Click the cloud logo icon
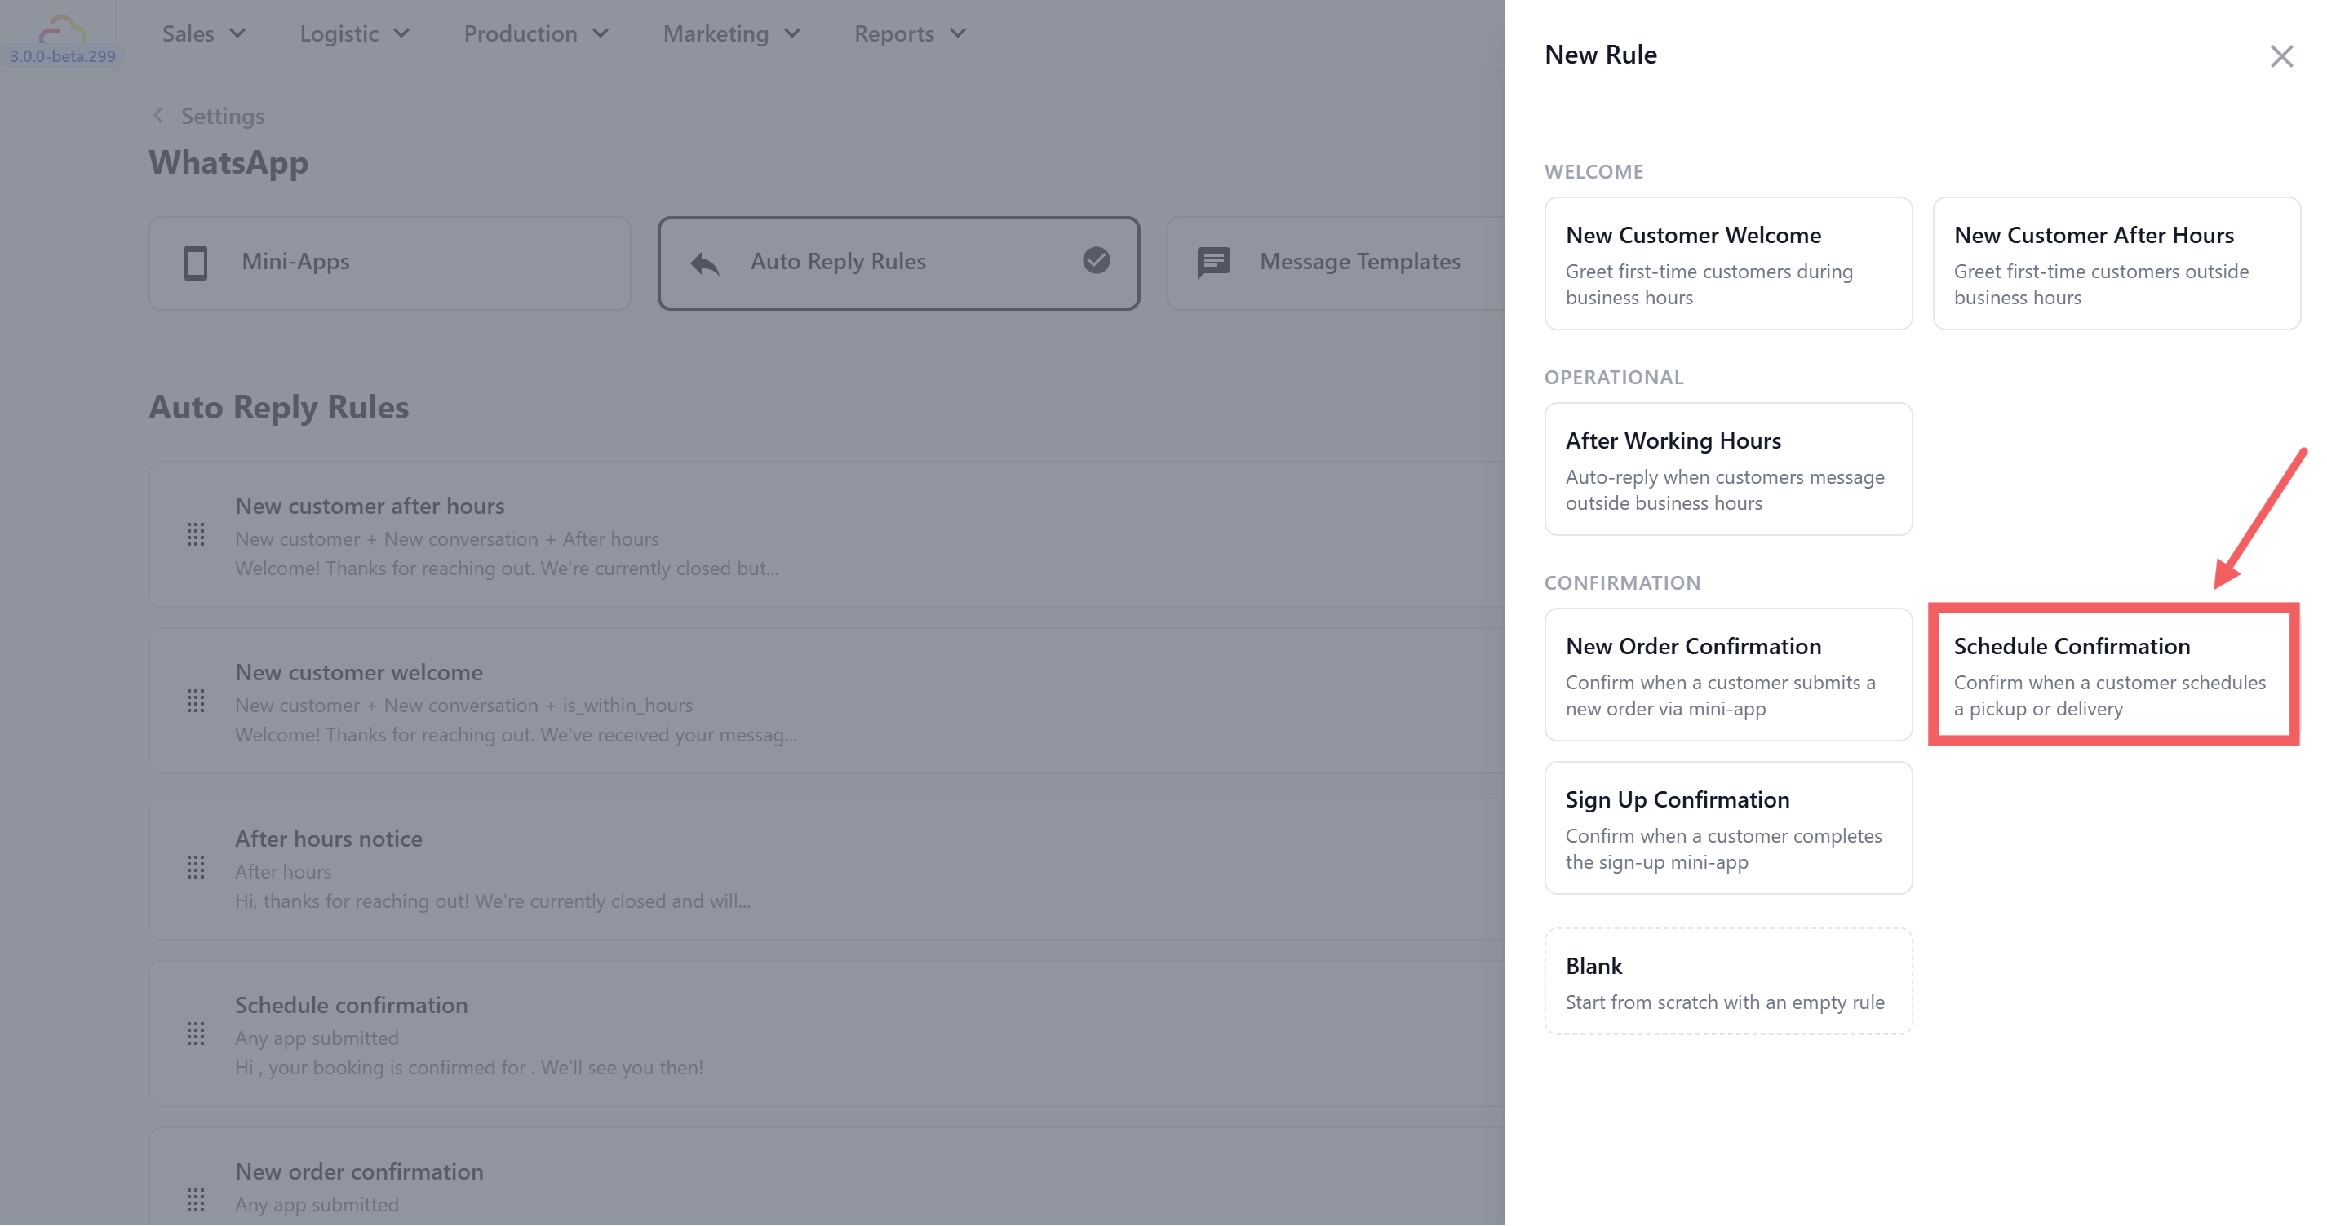2327x1226 pixels. [x=61, y=29]
